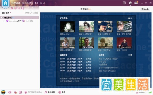Open the stream thumbnail showing 1478/100000

[x=86, y=43]
